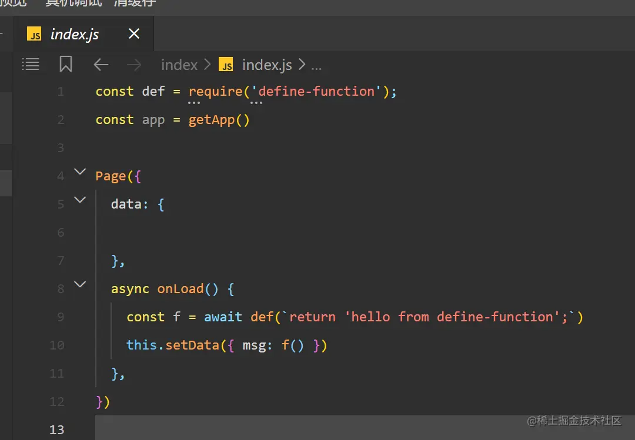Click 'msg:' property on line 10
The height and width of the screenshot is (440, 635).
point(258,345)
